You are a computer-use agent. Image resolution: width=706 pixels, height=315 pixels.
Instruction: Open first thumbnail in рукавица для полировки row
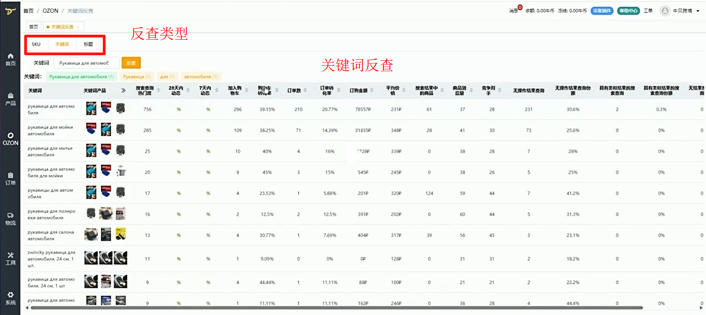91,213
